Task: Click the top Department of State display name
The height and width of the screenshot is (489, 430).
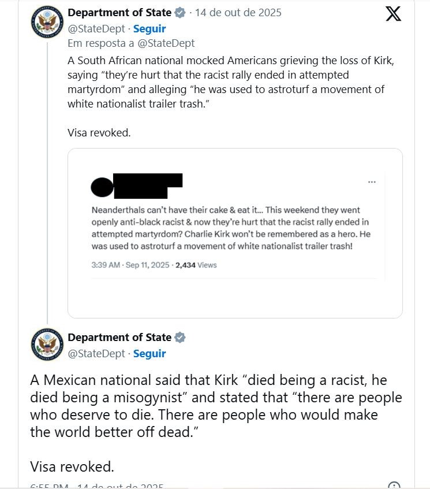Action: 119,13
